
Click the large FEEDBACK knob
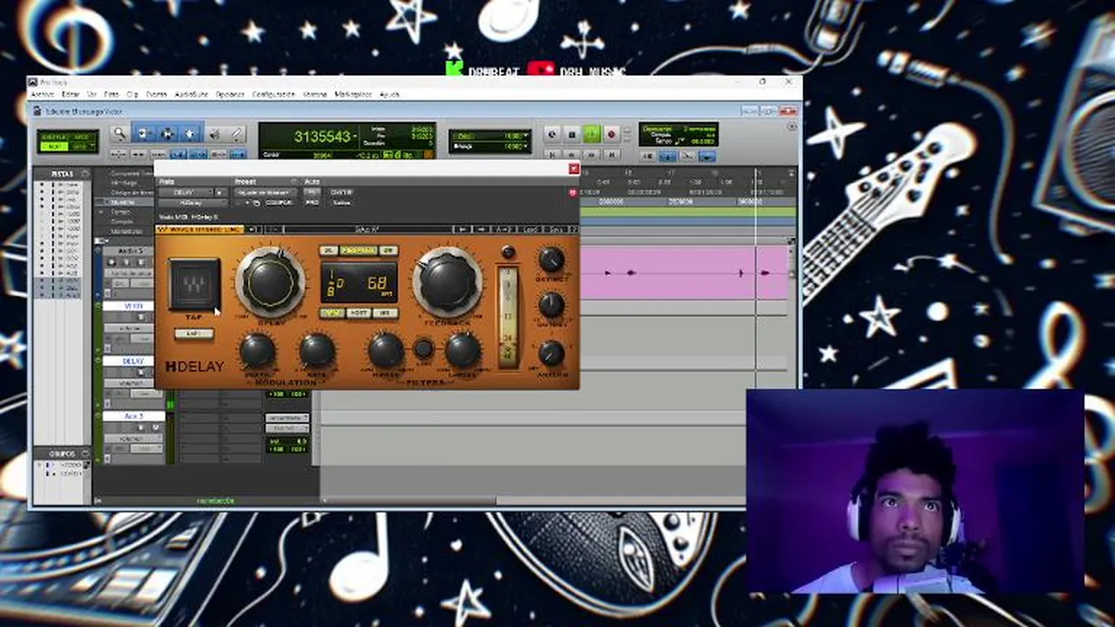point(448,282)
